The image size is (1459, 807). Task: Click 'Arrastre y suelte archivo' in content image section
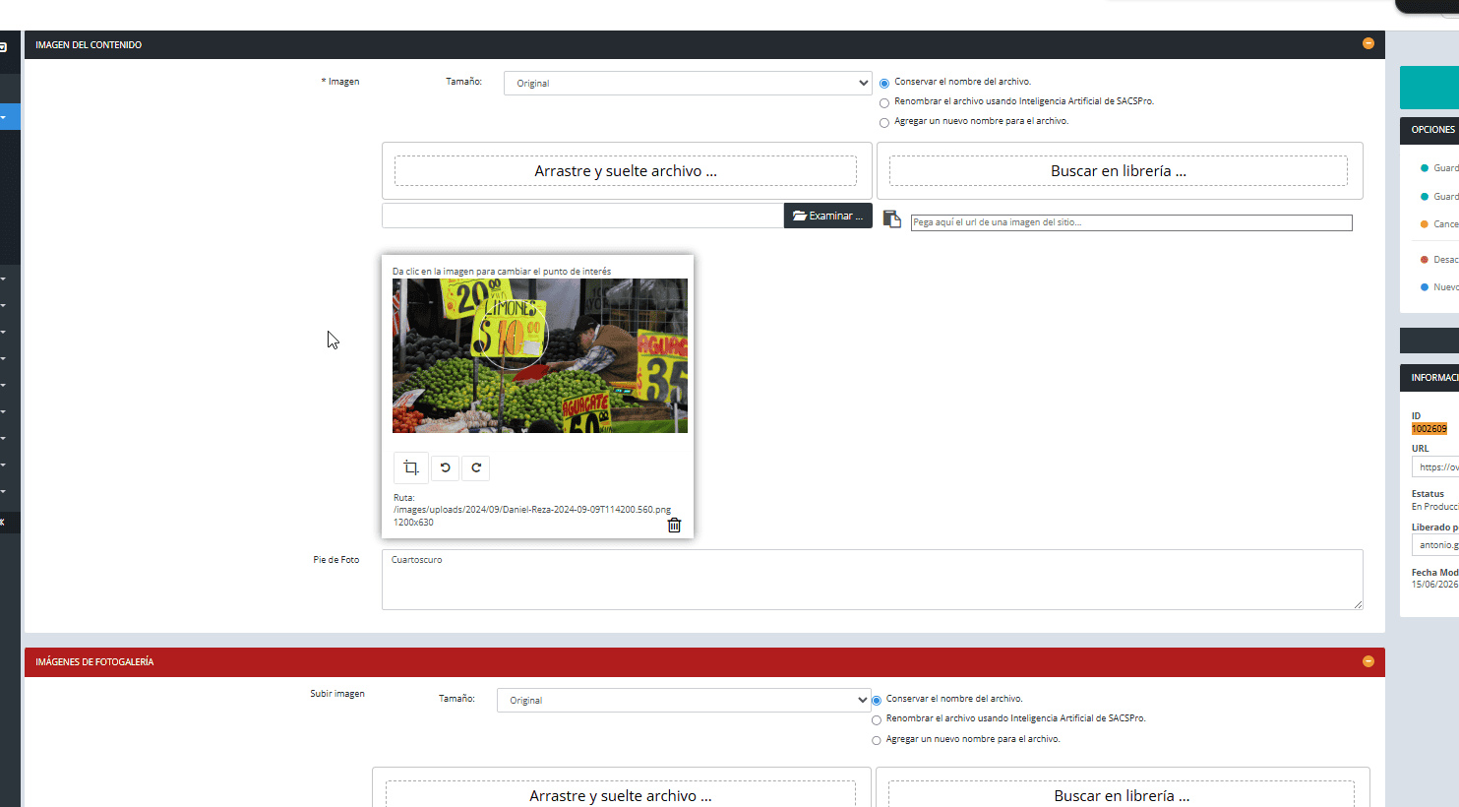click(626, 170)
